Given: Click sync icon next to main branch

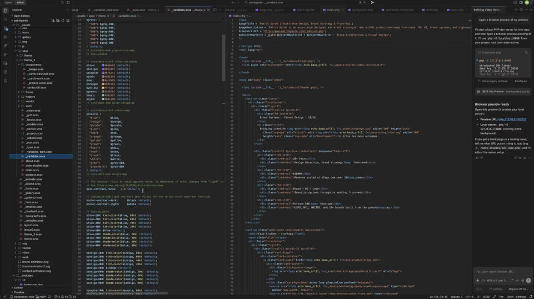Looking at the screenshot, I should pos(49,297).
